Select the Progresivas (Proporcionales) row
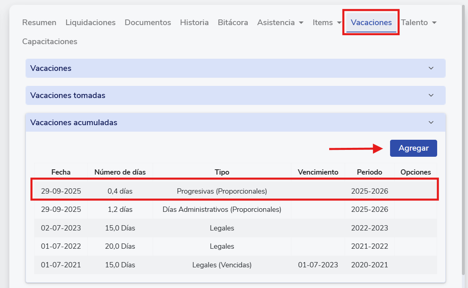Image resolution: width=468 pixels, height=288 pixels. (x=222, y=191)
